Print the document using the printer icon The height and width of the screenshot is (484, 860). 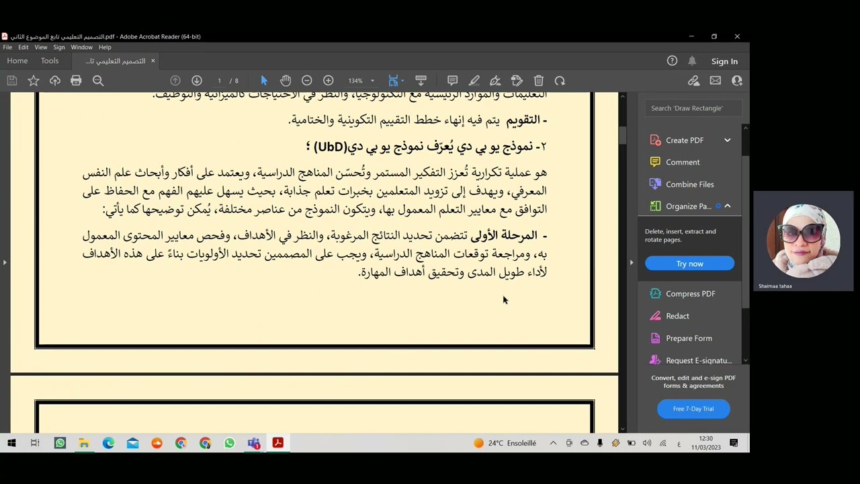(76, 81)
